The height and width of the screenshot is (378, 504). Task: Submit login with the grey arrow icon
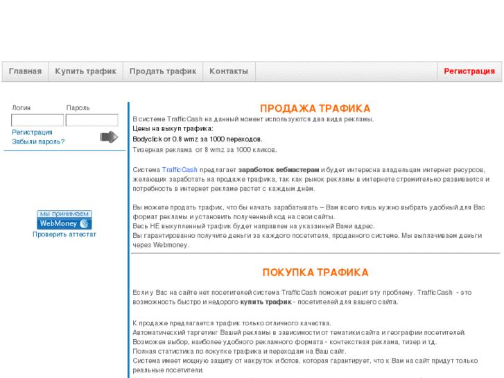(109, 137)
